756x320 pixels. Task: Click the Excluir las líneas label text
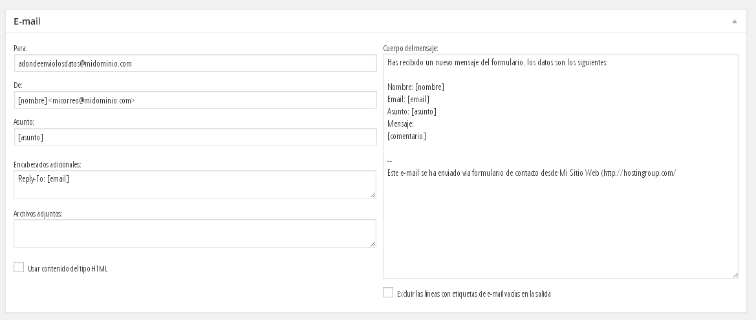pos(474,294)
